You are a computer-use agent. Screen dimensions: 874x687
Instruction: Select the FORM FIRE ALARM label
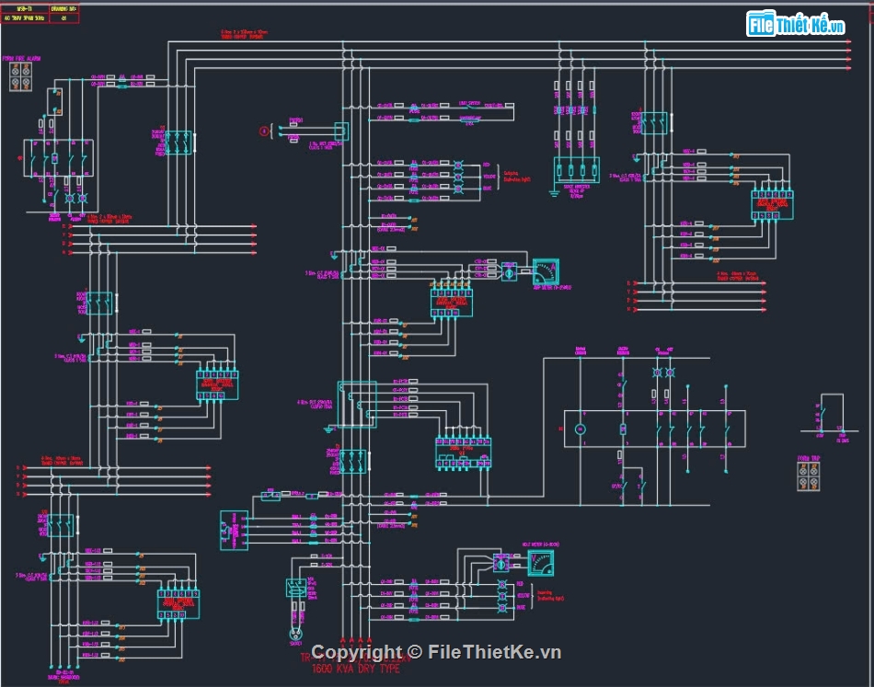pyautogui.click(x=21, y=59)
